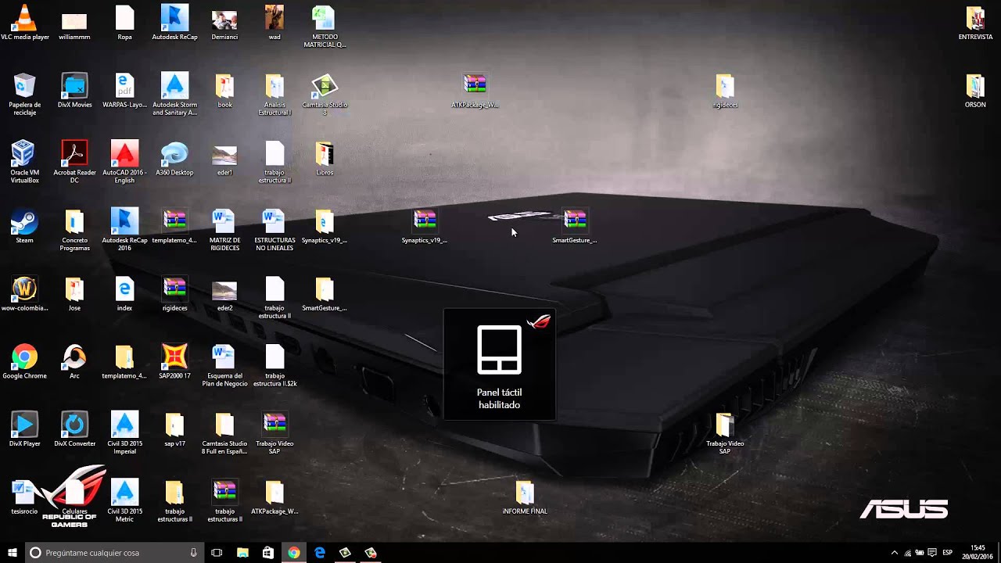Switch the ESP input language indicator
1001x563 pixels.
948,553
